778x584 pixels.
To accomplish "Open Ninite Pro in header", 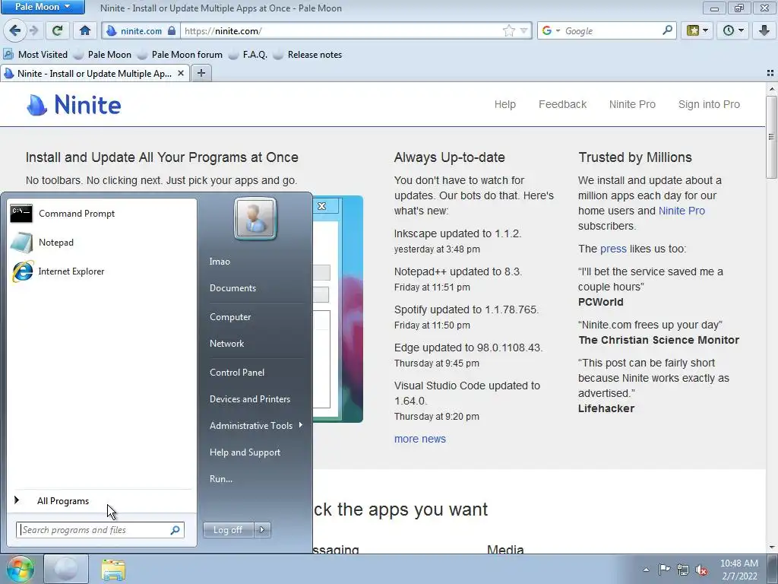I will (632, 104).
